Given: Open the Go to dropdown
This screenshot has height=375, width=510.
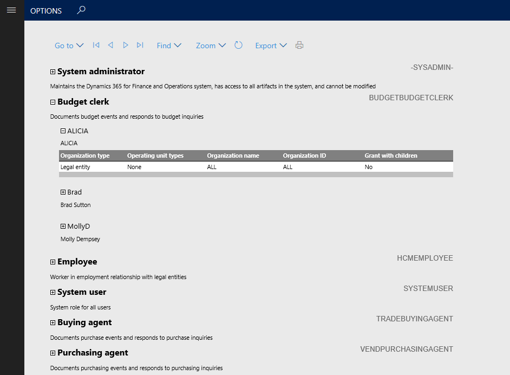Looking at the screenshot, I should [69, 46].
